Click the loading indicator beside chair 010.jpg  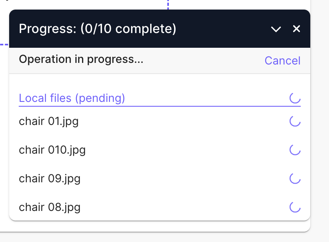click(x=295, y=150)
